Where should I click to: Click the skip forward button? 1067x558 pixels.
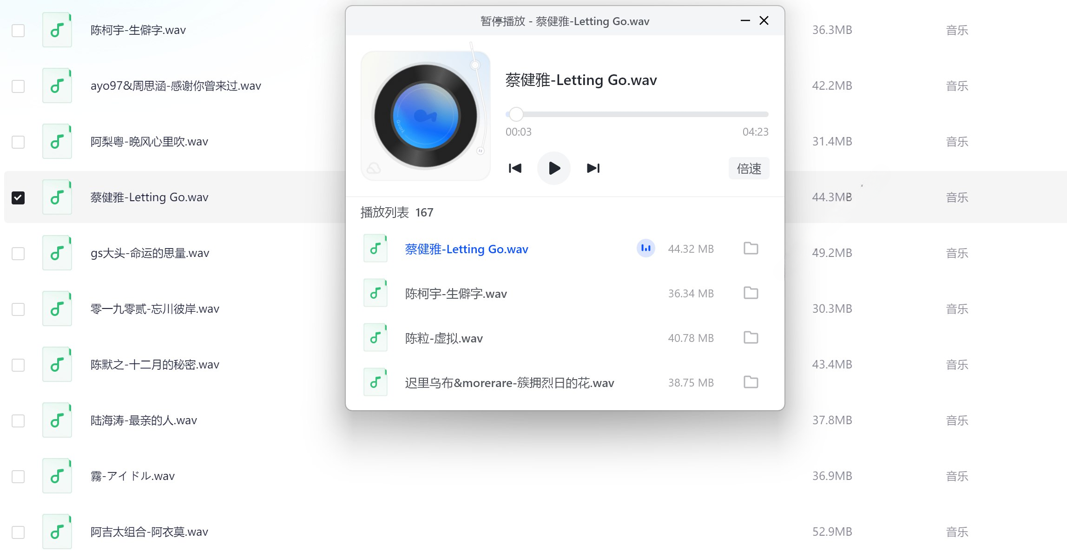(x=593, y=168)
